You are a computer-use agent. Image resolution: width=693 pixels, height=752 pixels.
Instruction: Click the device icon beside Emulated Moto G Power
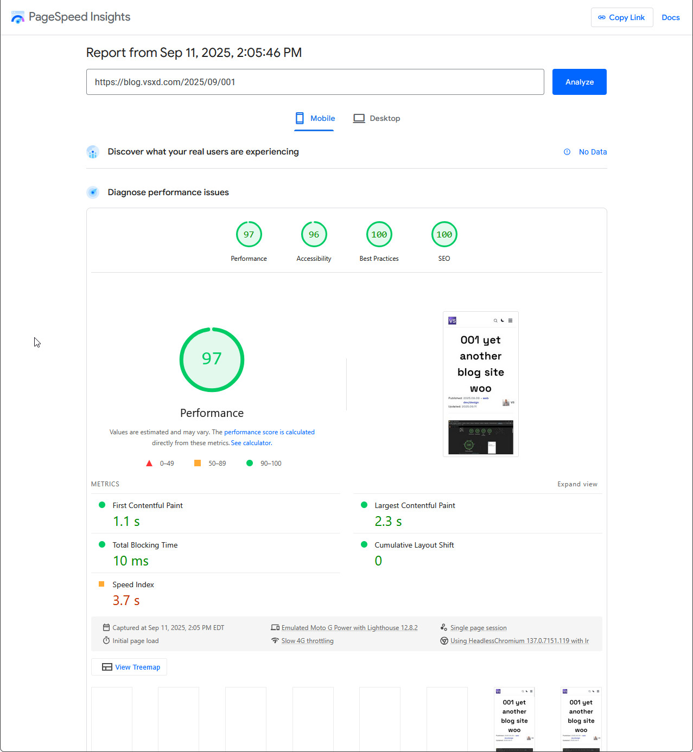coord(275,627)
